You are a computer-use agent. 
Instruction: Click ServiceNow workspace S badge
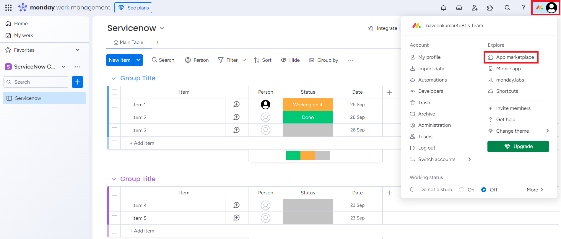[8, 67]
